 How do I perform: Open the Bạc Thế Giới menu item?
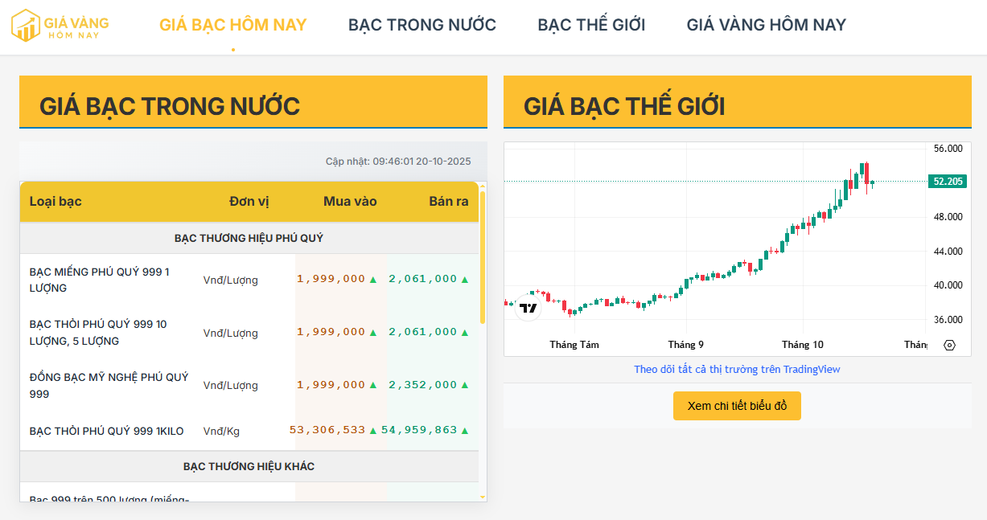(x=591, y=25)
